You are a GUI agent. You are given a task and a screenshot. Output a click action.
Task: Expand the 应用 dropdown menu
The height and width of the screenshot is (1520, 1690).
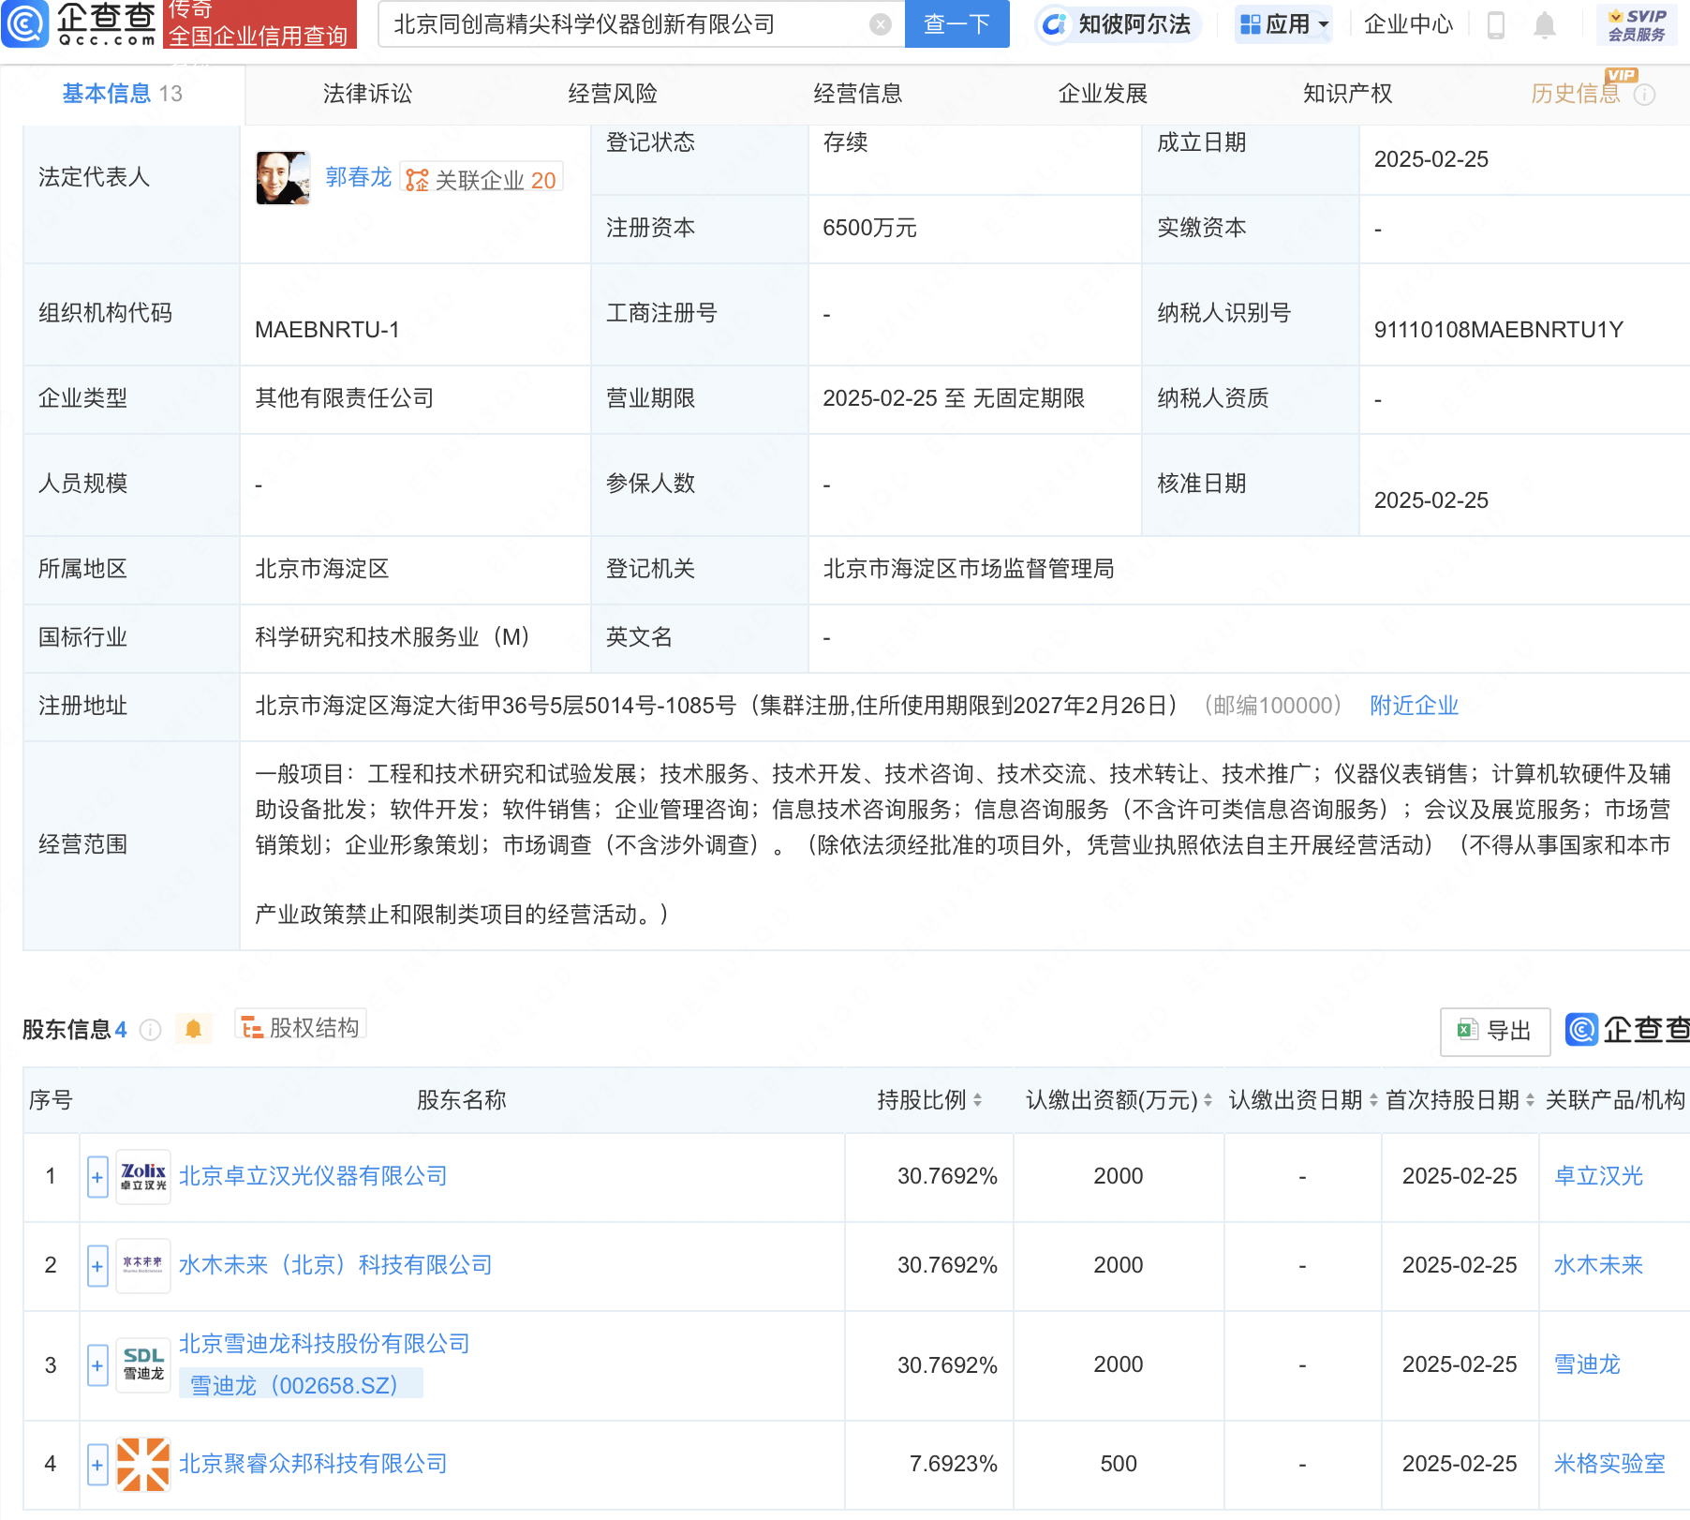(x=1283, y=24)
